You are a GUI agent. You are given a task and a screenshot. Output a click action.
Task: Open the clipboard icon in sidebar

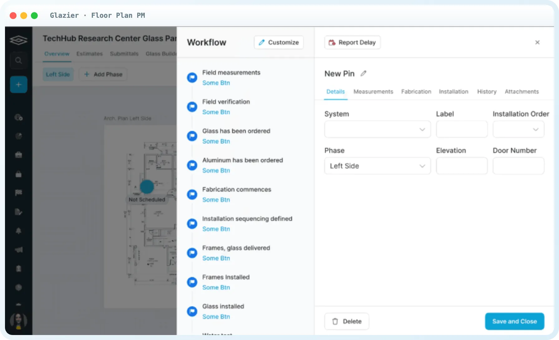pyautogui.click(x=18, y=269)
